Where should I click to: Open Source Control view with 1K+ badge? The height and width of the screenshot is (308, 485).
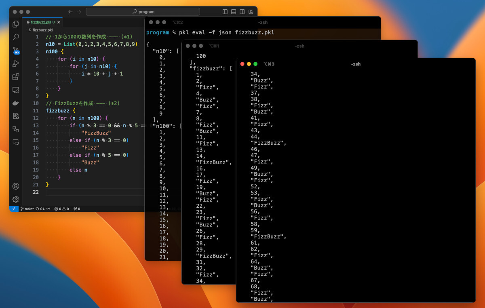pos(16,51)
